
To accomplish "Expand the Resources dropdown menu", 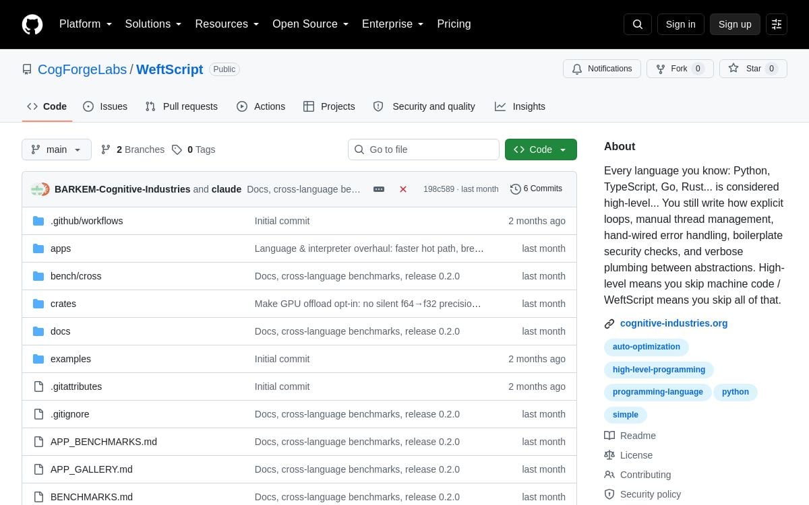I will pos(227,24).
